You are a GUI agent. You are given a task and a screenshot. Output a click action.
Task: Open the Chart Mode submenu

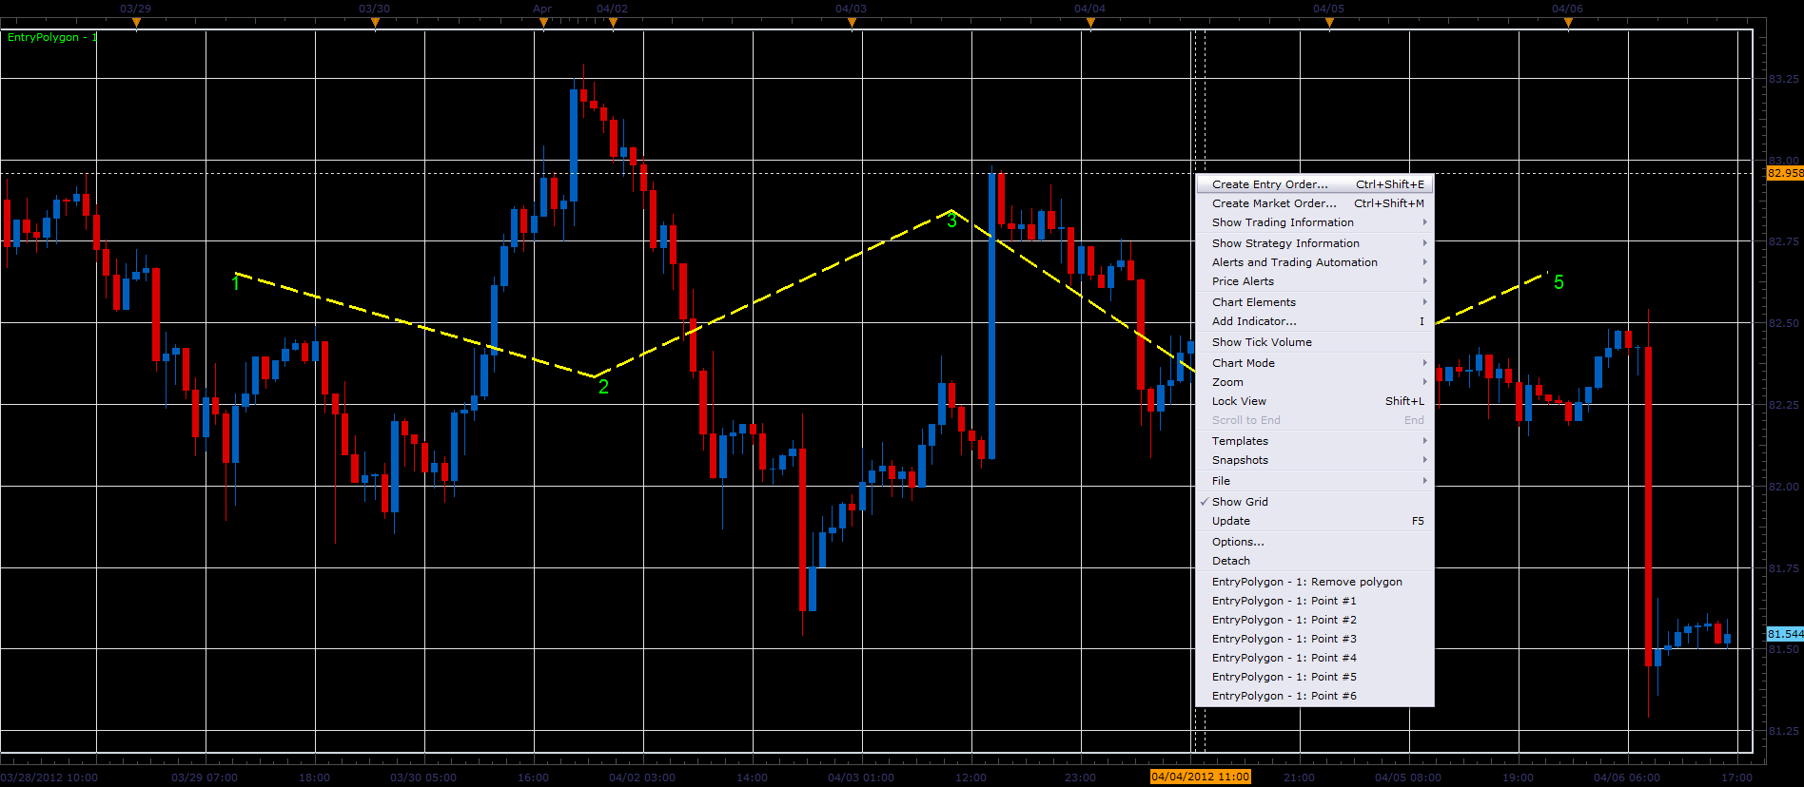pos(1314,363)
